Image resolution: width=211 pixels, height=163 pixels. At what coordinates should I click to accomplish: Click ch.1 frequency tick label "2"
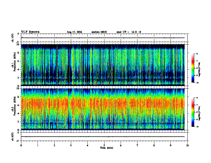point(19,78)
